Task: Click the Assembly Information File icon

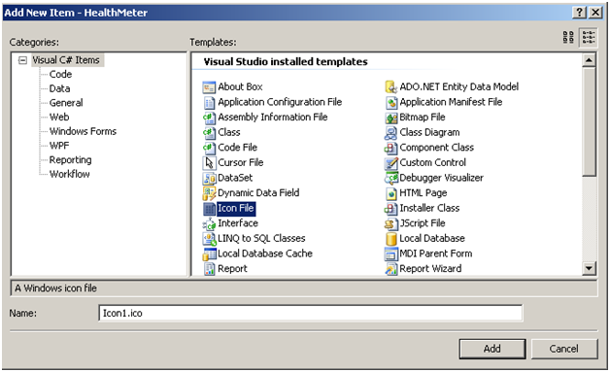Action: tap(209, 118)
